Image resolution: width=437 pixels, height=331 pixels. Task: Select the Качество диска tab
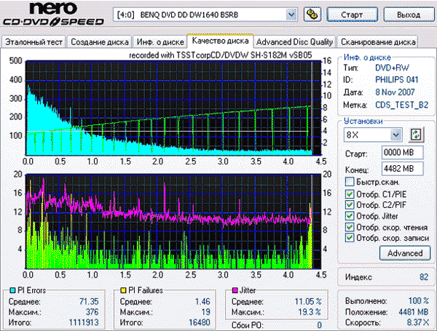220,41
